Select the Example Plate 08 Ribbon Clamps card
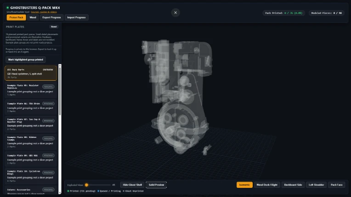The image size is (351, 197). coord(31,142)
